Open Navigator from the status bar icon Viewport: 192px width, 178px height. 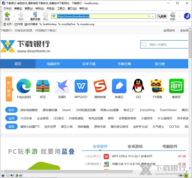[x=3, y=175]
